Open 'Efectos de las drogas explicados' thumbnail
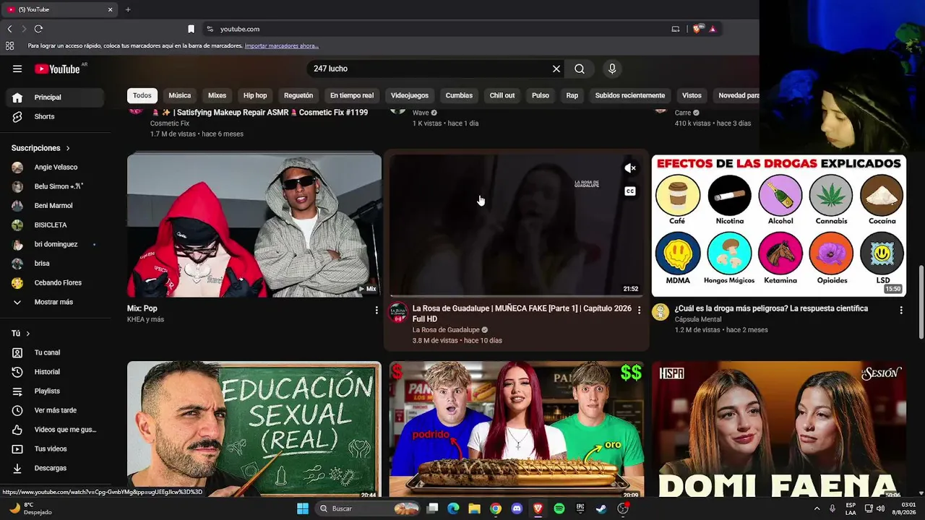Viewport: 925px width, 520px height. 779,225
